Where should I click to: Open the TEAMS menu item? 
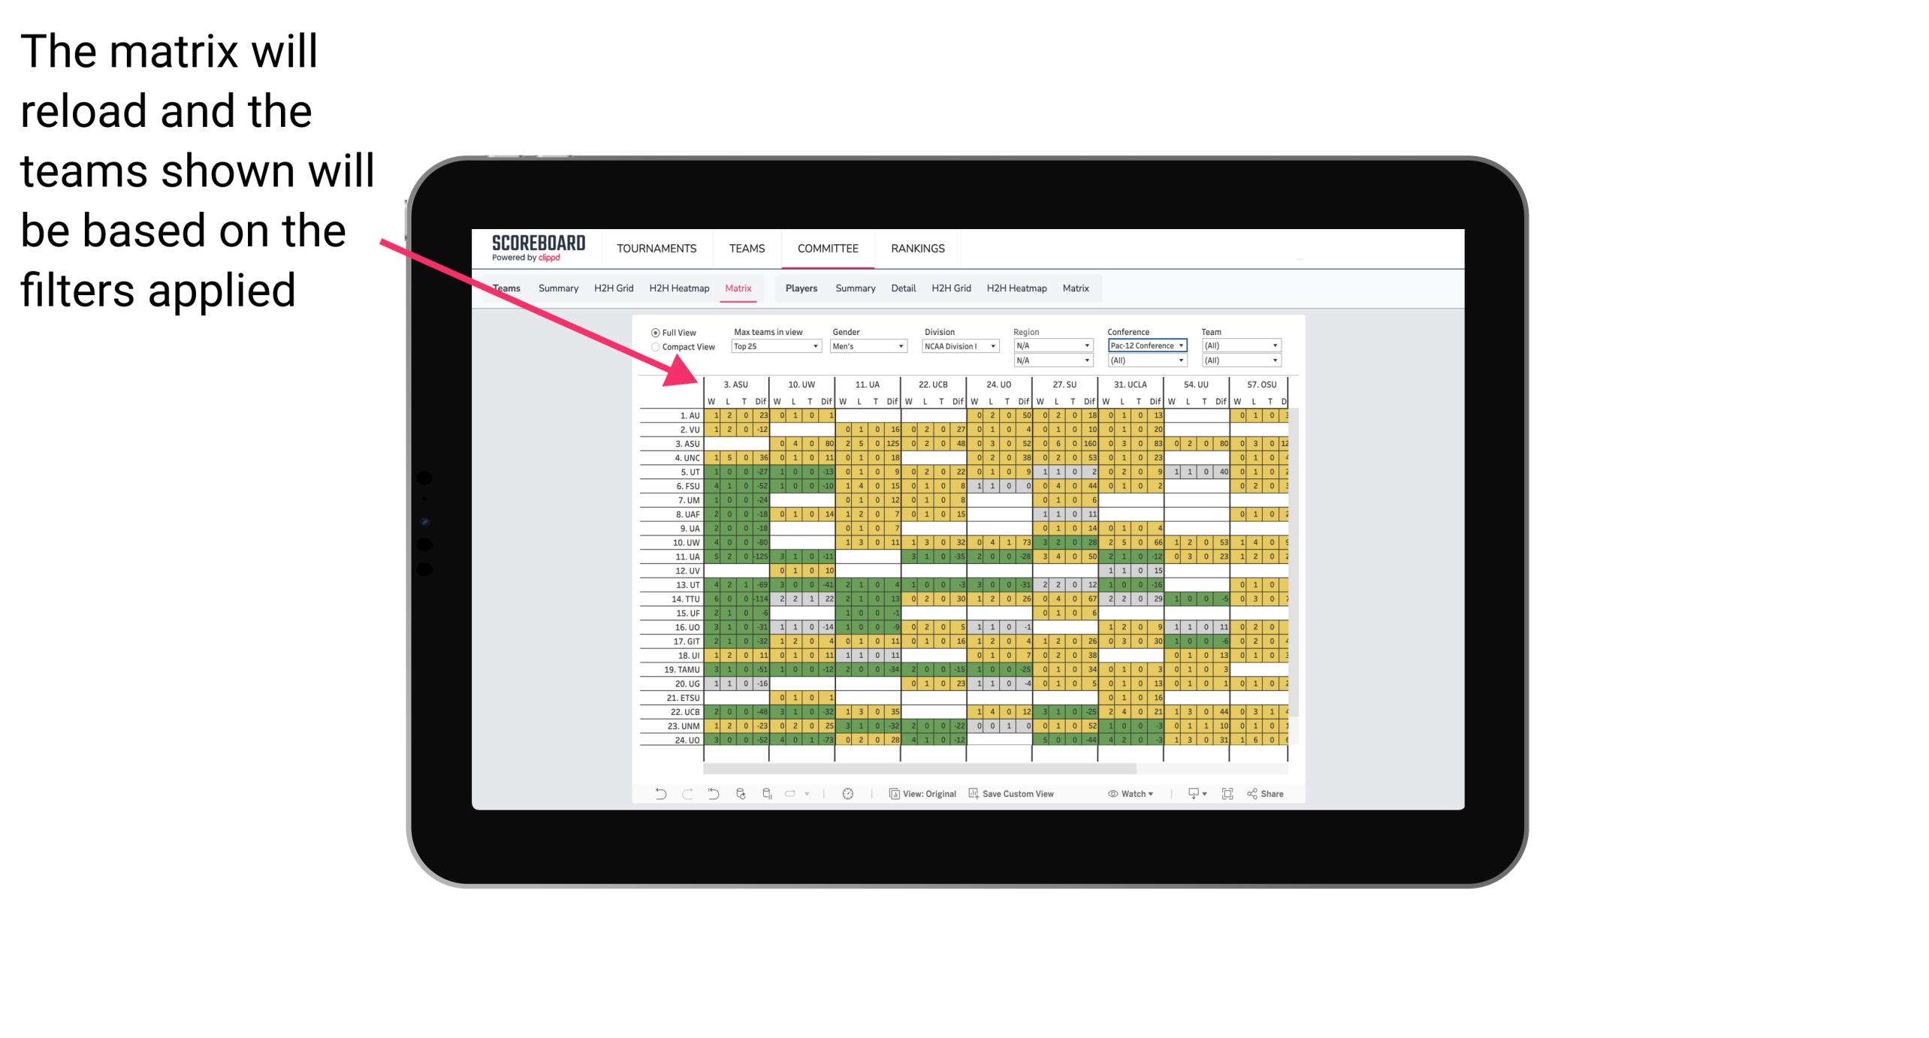pos(747,248)
